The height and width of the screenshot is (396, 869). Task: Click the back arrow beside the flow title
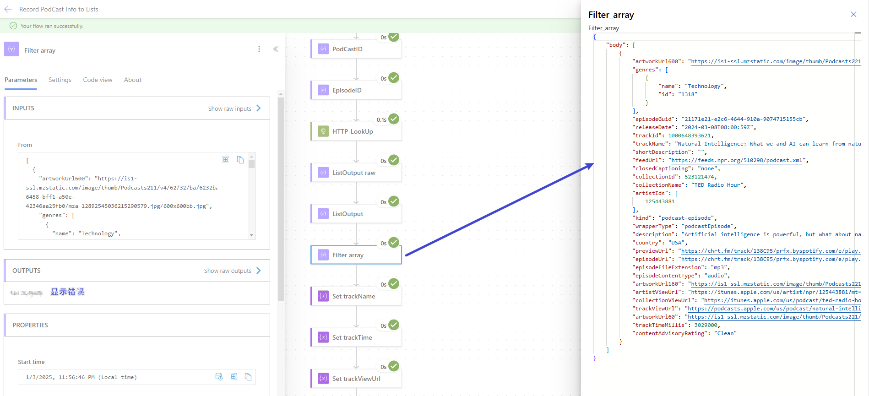coord(8,9)
